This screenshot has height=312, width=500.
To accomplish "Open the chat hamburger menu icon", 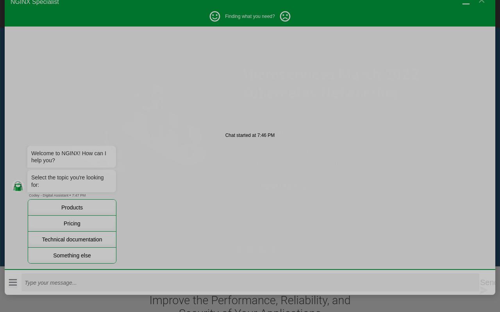I will tap(13, 282).
